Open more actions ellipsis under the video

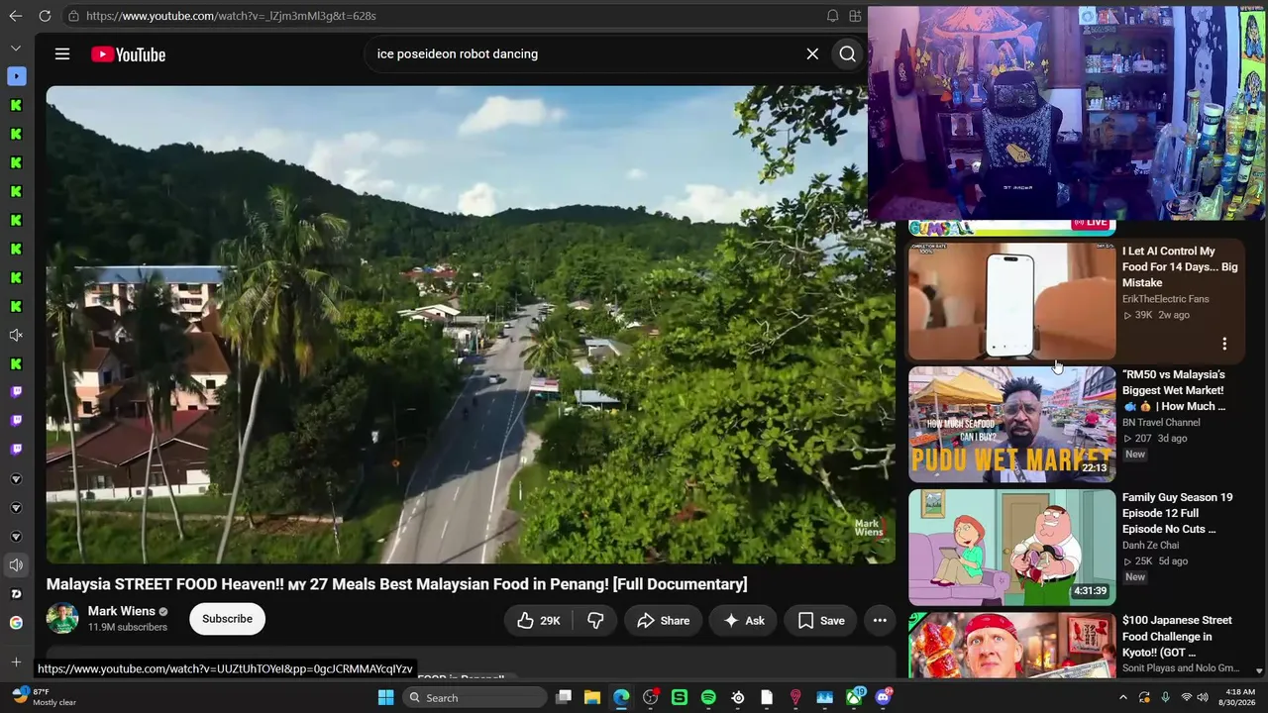[880, 621]
